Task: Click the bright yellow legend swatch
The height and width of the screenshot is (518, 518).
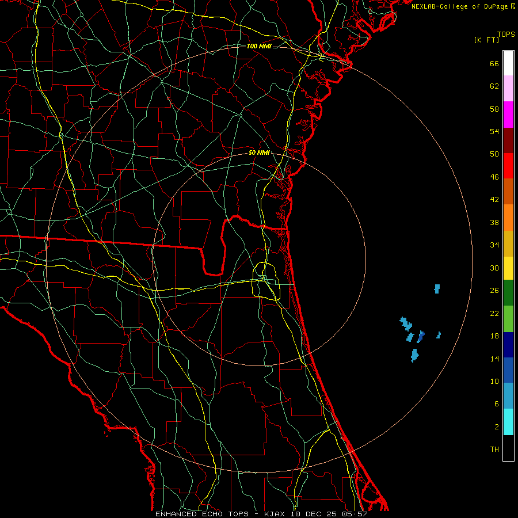Action: pyautogui.click(x=508, y=268)
